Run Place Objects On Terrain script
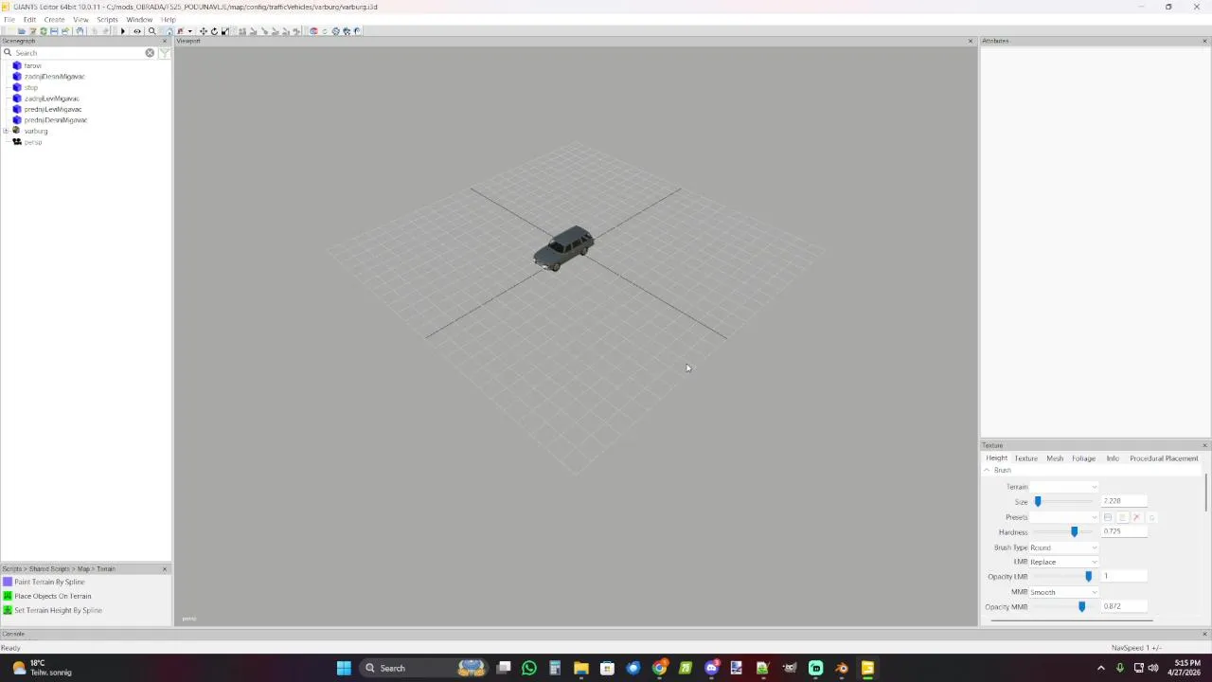The width and height of the screenshot is (1212, 682). pos(53,596)
